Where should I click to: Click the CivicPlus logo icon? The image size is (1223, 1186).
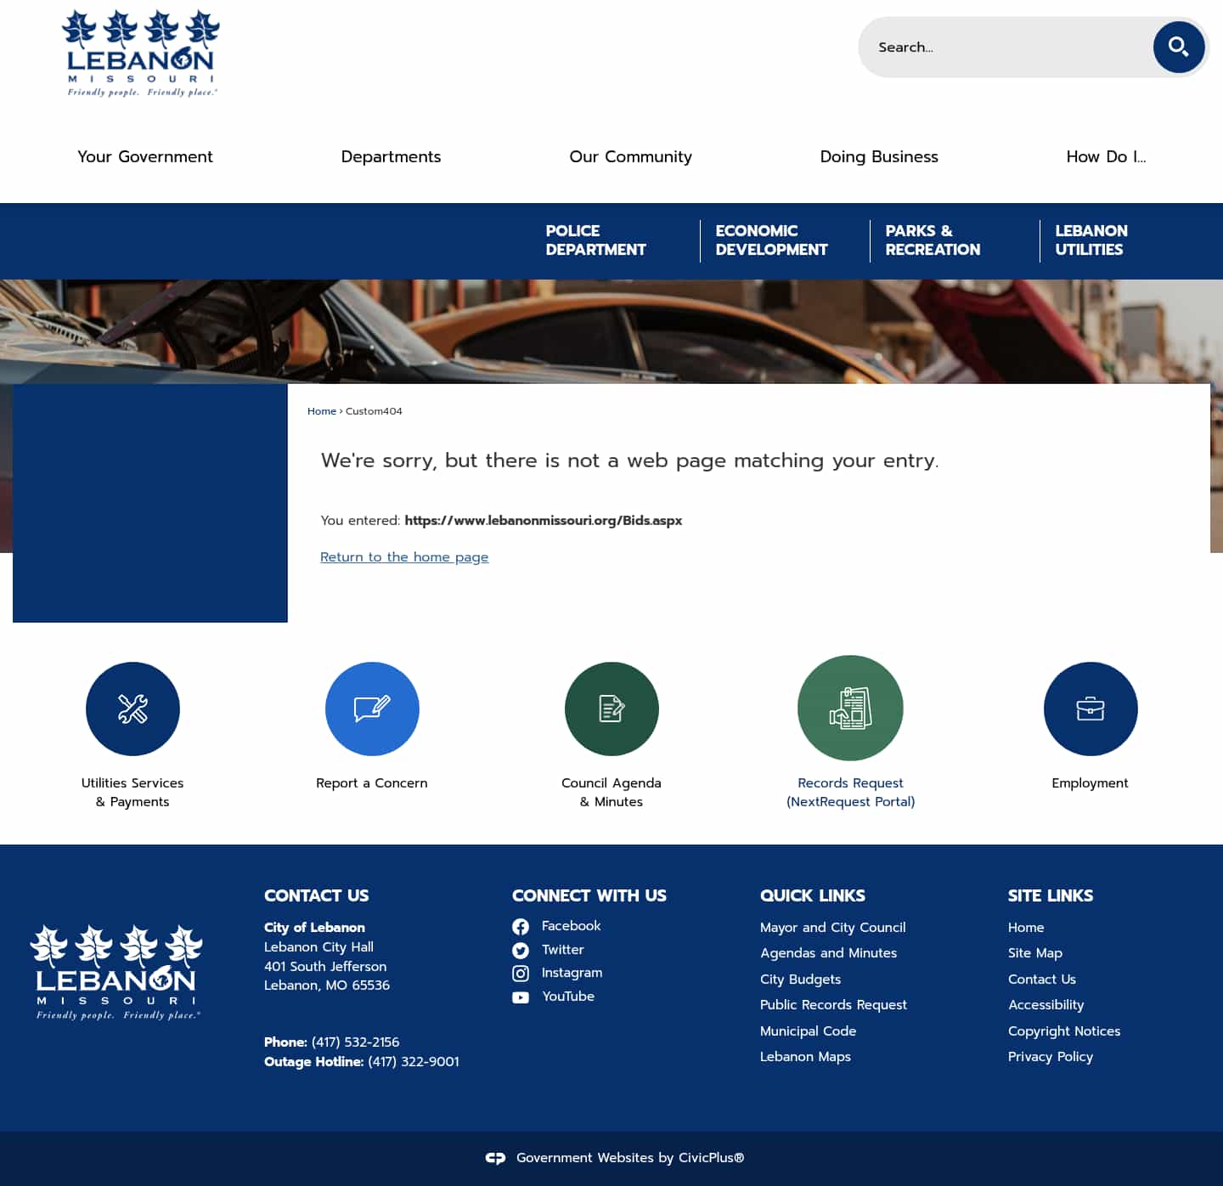pos(495,1158)
